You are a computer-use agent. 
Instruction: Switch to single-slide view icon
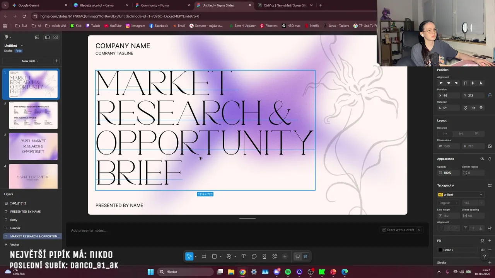coord(47,37)
